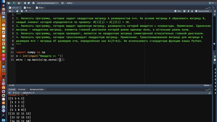The image size is (217, 122).
Task: Clear the console with broom icon
Action: click(210, 93)
